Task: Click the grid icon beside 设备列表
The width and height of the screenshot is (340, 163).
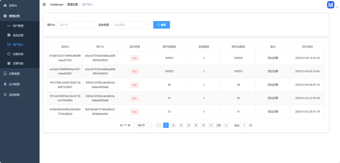Action: [x=9, y=63]
